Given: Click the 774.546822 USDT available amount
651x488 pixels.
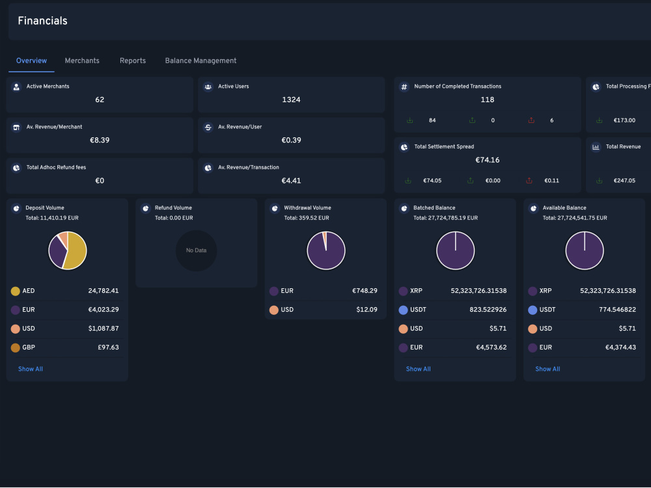Looking at the screenshot, I should (x=617, y=310).
